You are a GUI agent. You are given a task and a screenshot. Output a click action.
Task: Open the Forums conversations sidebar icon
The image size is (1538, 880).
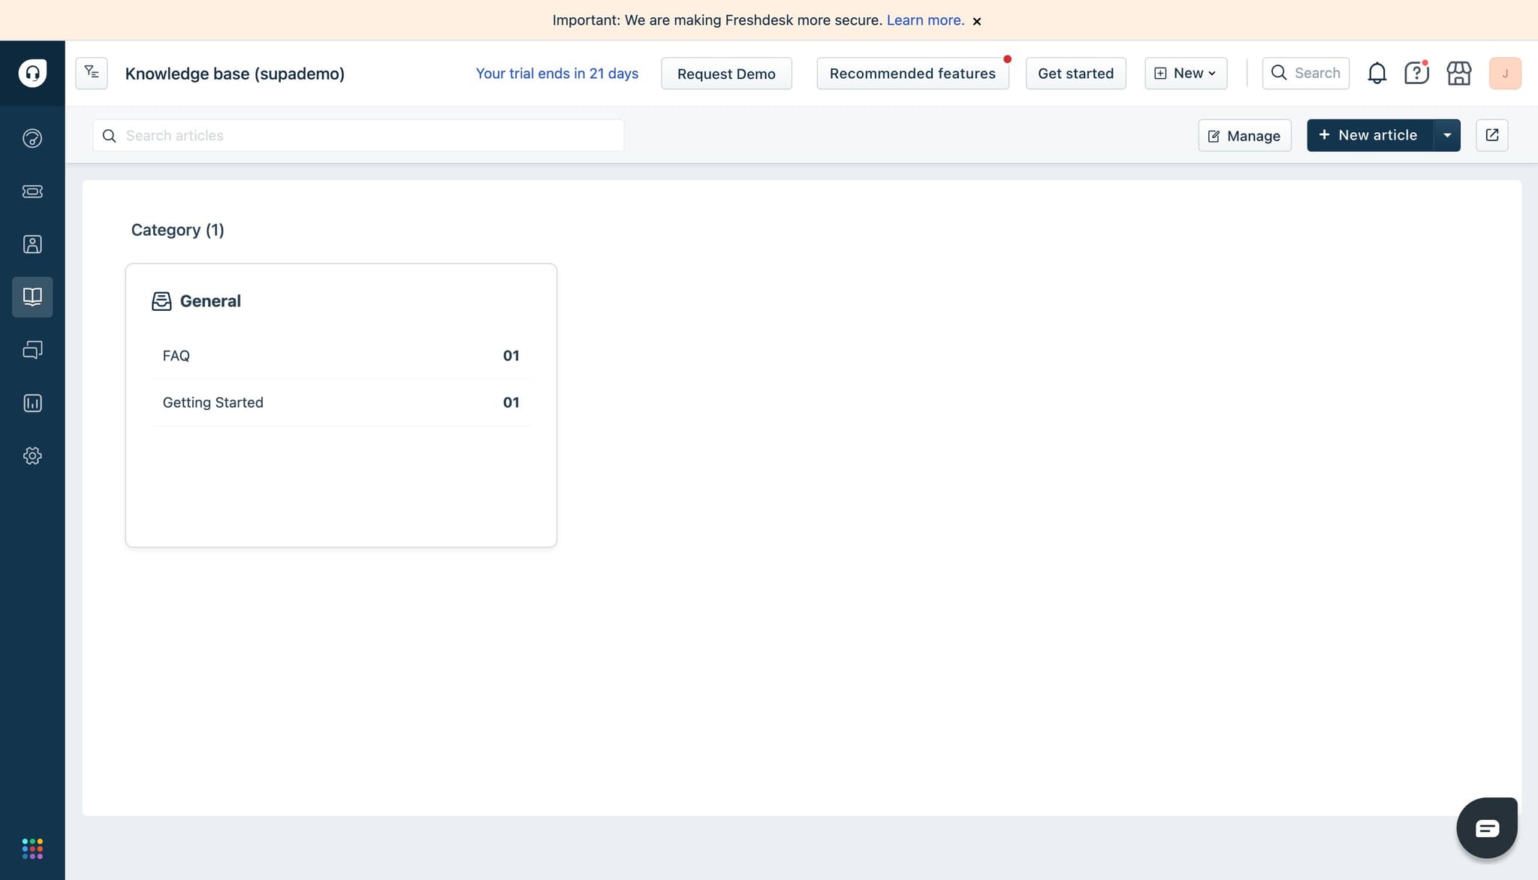pos(32,350)
